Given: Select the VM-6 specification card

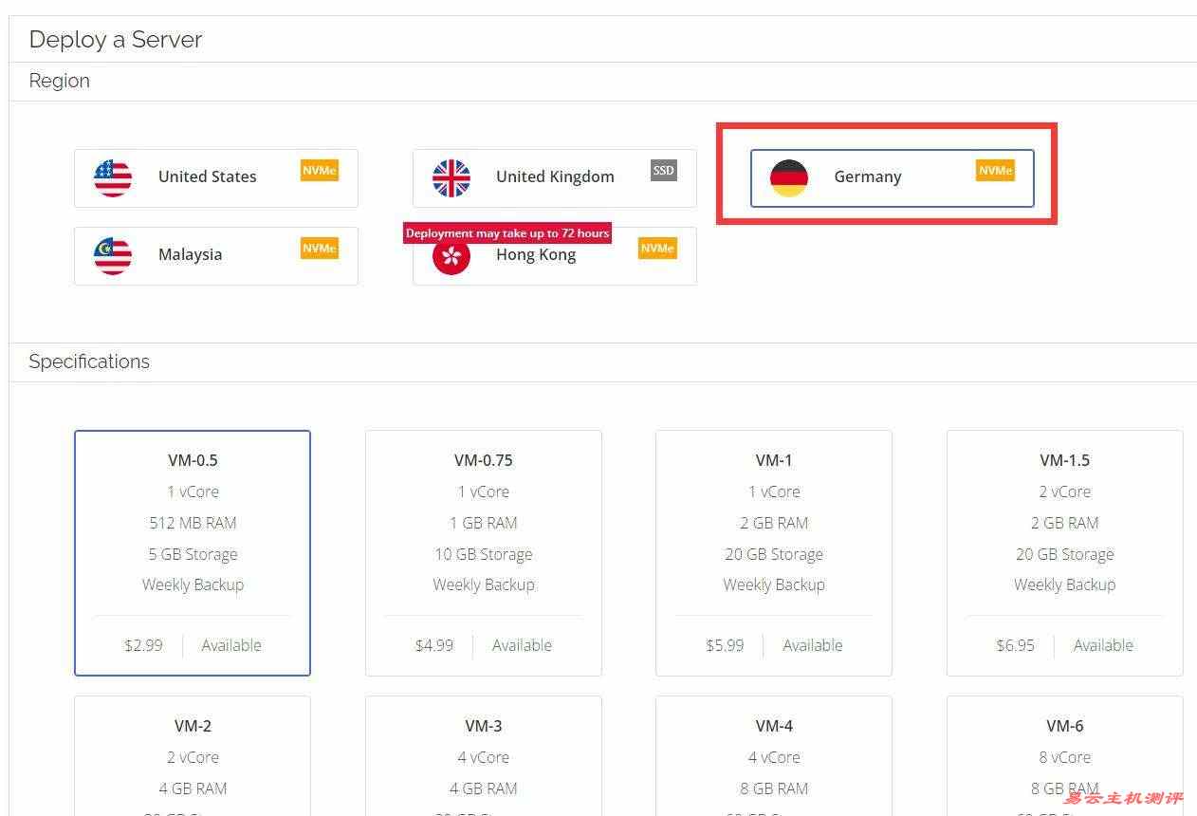Looking at the screenshot, I should (1065, 755).
